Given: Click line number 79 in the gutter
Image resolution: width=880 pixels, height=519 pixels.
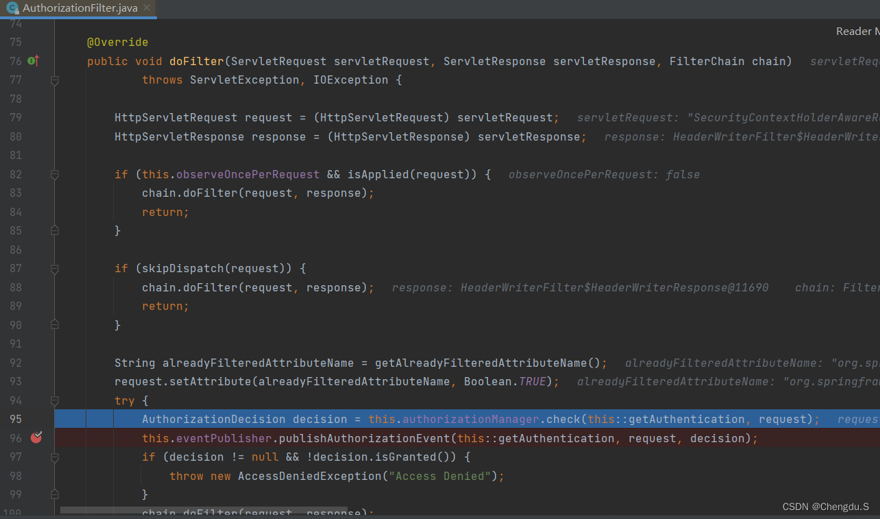Looking at the screenshot, I should (x=15, y=118).
